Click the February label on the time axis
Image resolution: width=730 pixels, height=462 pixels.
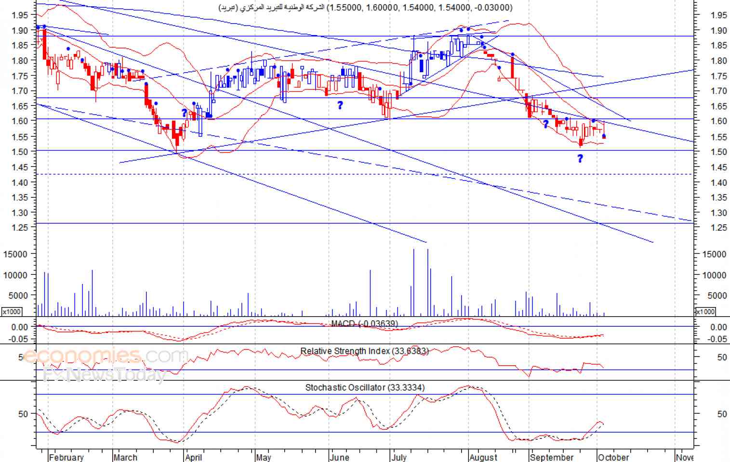pos(66,457)
